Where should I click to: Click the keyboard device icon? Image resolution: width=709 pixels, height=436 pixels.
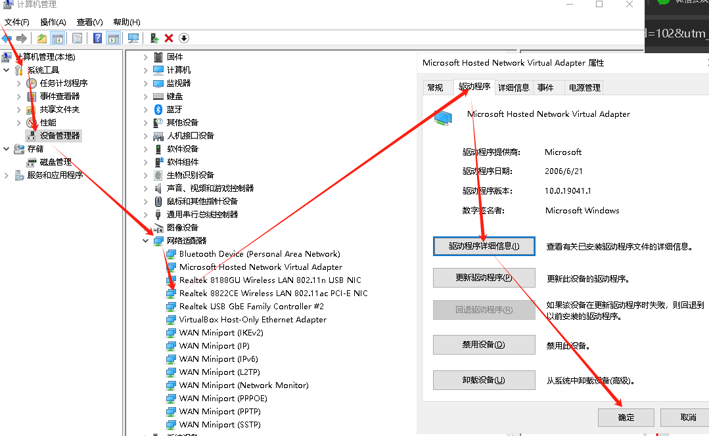(158, 97)
